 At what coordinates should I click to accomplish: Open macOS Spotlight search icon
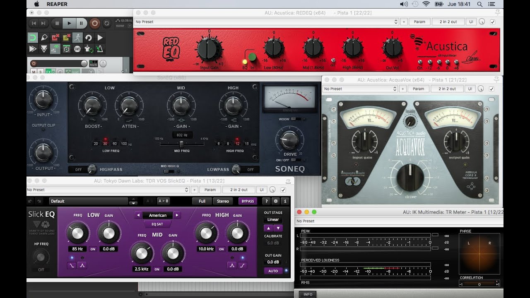(479, 4)
